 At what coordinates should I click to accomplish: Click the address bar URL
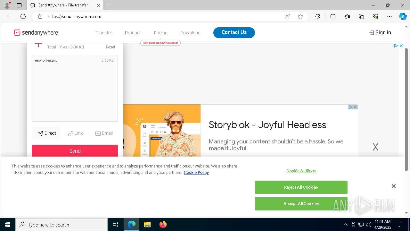(x=74, y=16)
